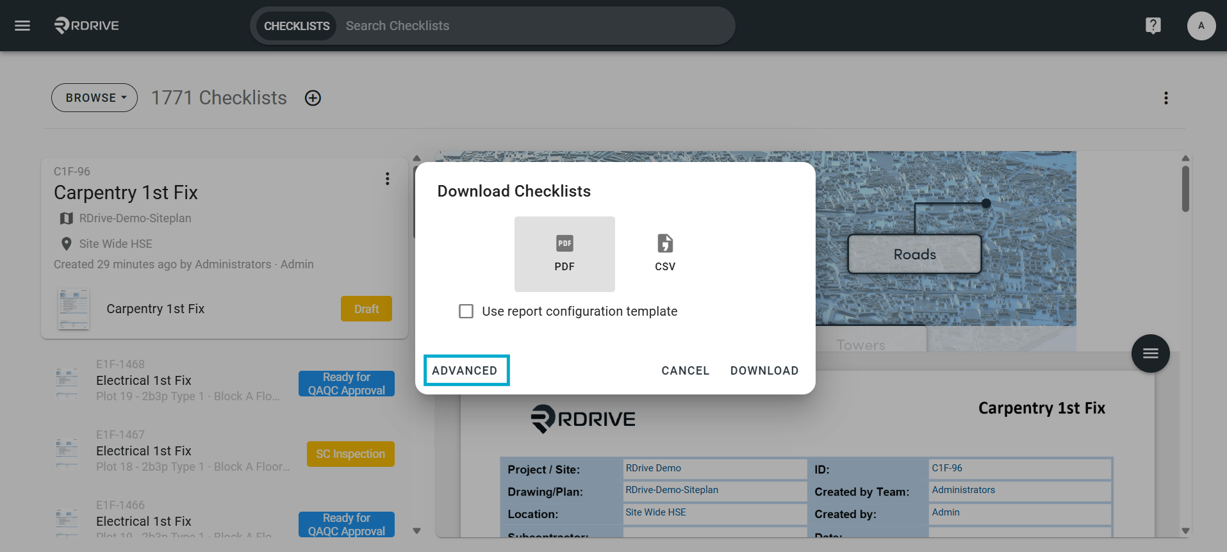Click the siteplan map icon beside RDrive-Demo-Siteplan
Screen dimensions: 1227x552
(66, 218)
